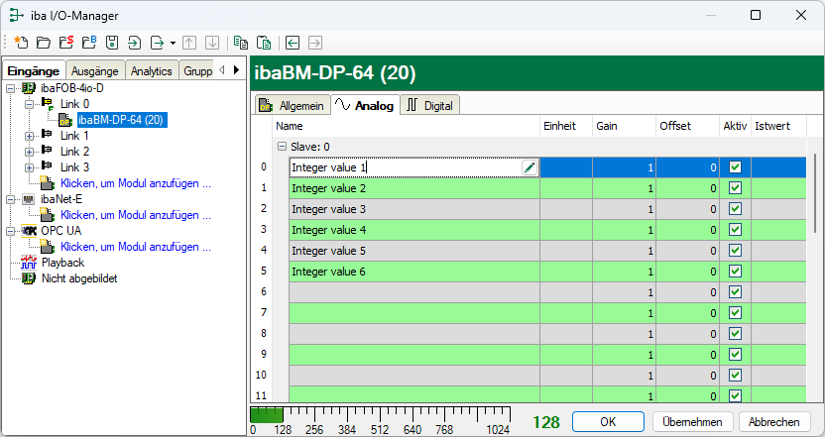The width and height of the screenshot is (825, 437).
Task: Click the save disk icon in toolbar
Action: (x=112, y=43)
